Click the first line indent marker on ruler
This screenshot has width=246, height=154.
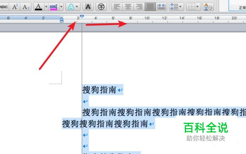point(82,16)
